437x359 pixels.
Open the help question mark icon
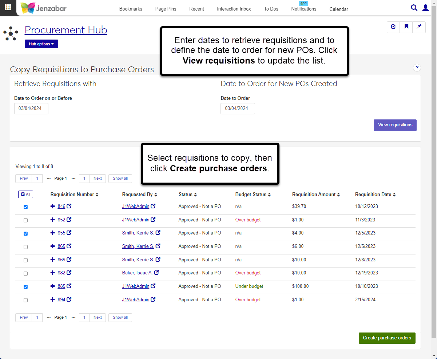417,68
